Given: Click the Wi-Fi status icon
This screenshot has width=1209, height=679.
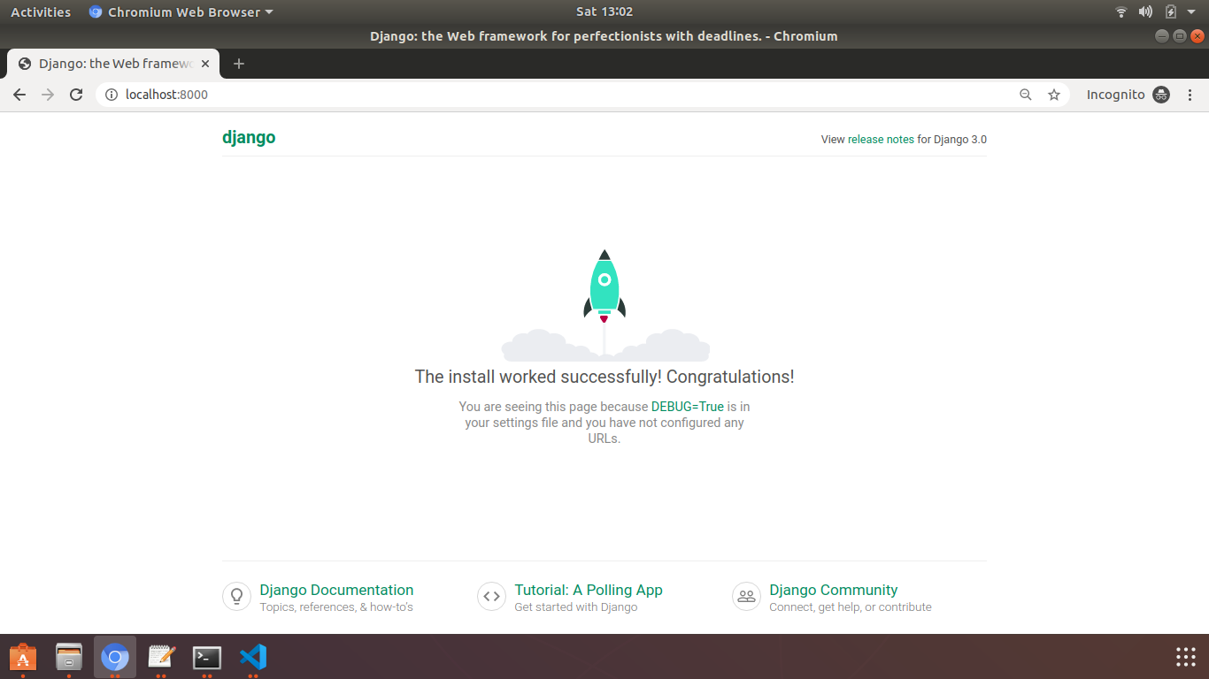Looking at the screenshot, I should pyautogui.click(x=1121, y=11).
